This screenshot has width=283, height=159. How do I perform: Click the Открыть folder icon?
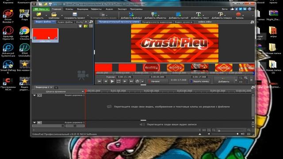coord(38,14)
